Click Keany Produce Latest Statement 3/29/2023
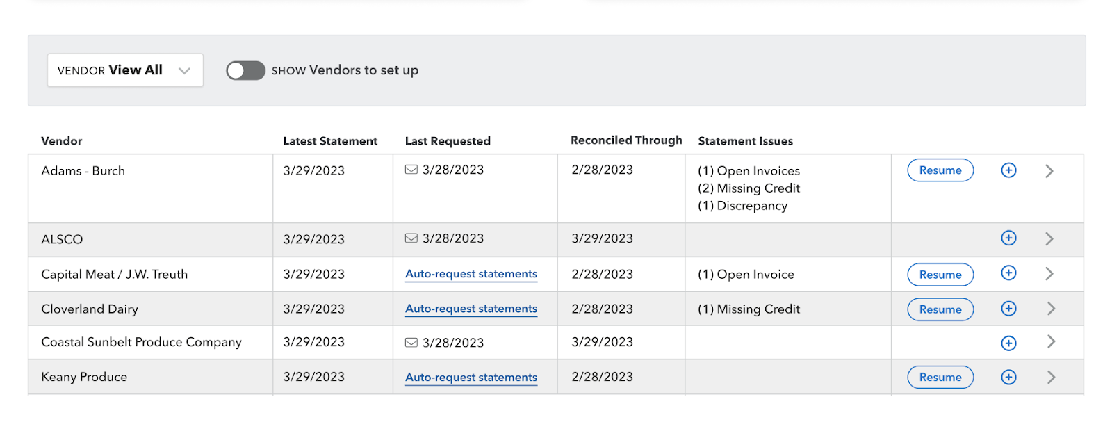 [x=314, y=377]
